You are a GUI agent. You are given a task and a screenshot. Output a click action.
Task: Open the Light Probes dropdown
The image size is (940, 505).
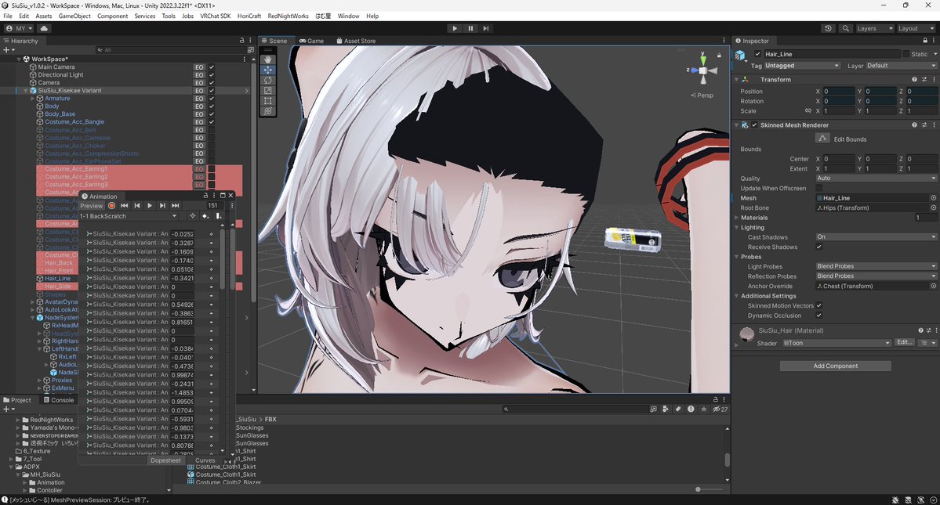click(x=876, y=266)
